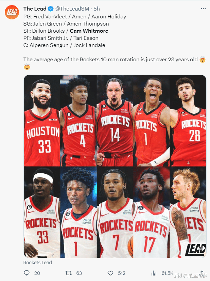The height and width of the screenshot is (281, 210).
Task: Click the LEAD watermark logo in image
Action: pyautogui.click(x=195, y=250)
